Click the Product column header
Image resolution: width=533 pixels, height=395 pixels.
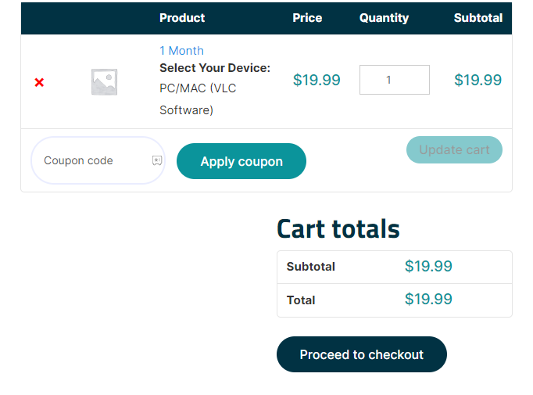tap(182, 18)
